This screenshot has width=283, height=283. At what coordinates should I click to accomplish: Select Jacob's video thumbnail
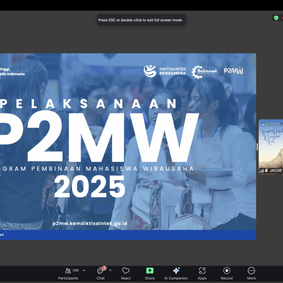tap(271, 147)
